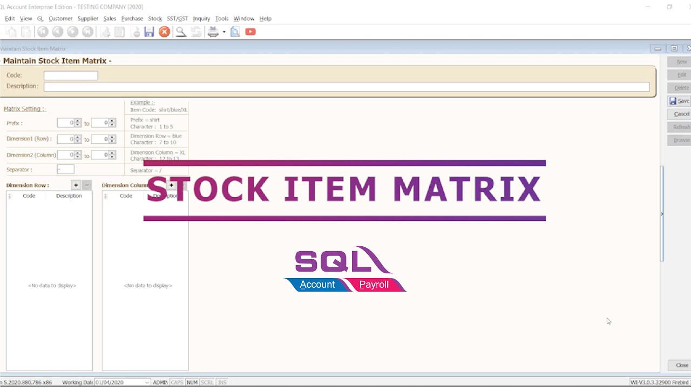Click the ADMIN status bar entry
Screen dimensions: 691x388
pyautogui.click(x=160, y=383)
